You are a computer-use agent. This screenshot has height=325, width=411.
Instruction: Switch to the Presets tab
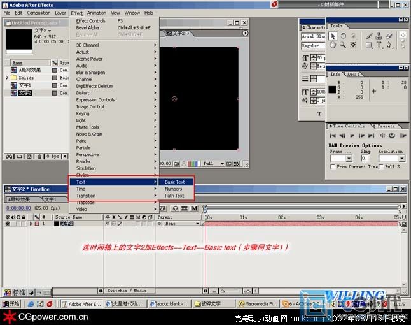386,126
